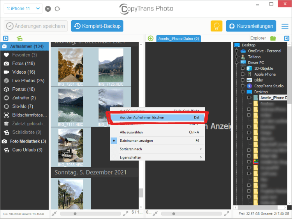Screen dimensions: 292x219
Task: Create new album with green icon
Action: pos(19,39)
